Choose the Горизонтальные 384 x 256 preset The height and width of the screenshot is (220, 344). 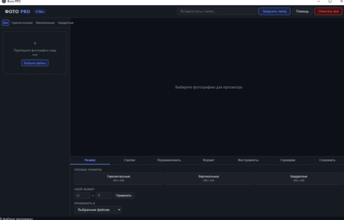[119, 178]
